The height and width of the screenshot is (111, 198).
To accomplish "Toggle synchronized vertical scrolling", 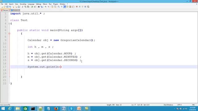I will tap(52, 7).
